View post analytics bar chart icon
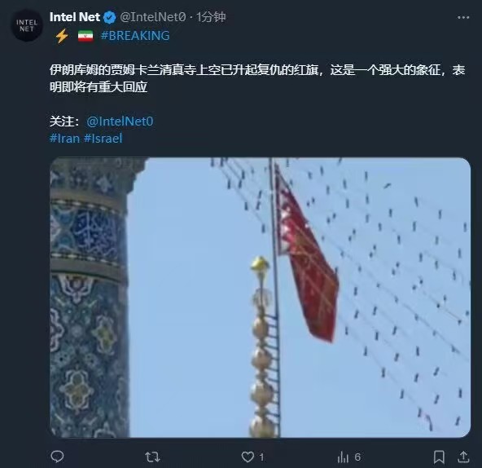 [x=343, y=457]
